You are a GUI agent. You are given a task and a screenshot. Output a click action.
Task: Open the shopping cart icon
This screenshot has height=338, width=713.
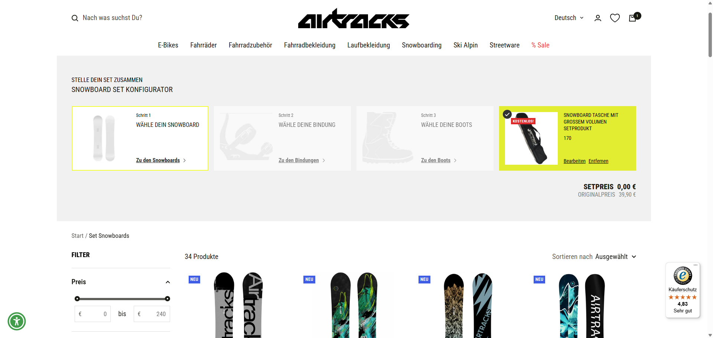tap(633, 18)
